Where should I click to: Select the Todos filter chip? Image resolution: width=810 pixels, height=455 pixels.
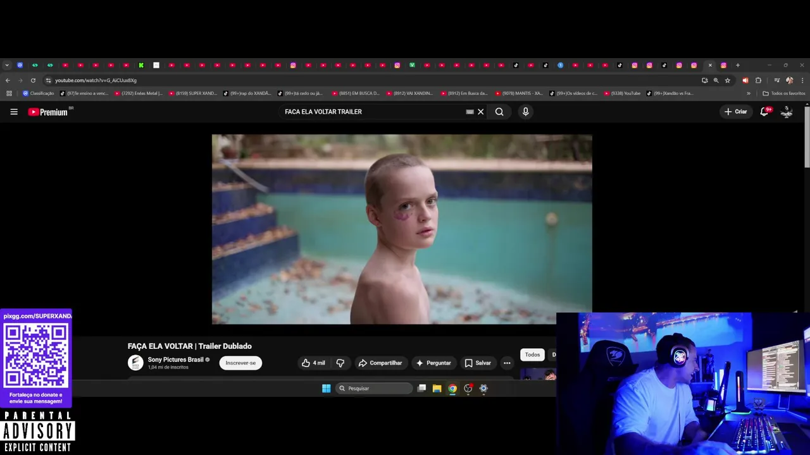pos(532,355)
